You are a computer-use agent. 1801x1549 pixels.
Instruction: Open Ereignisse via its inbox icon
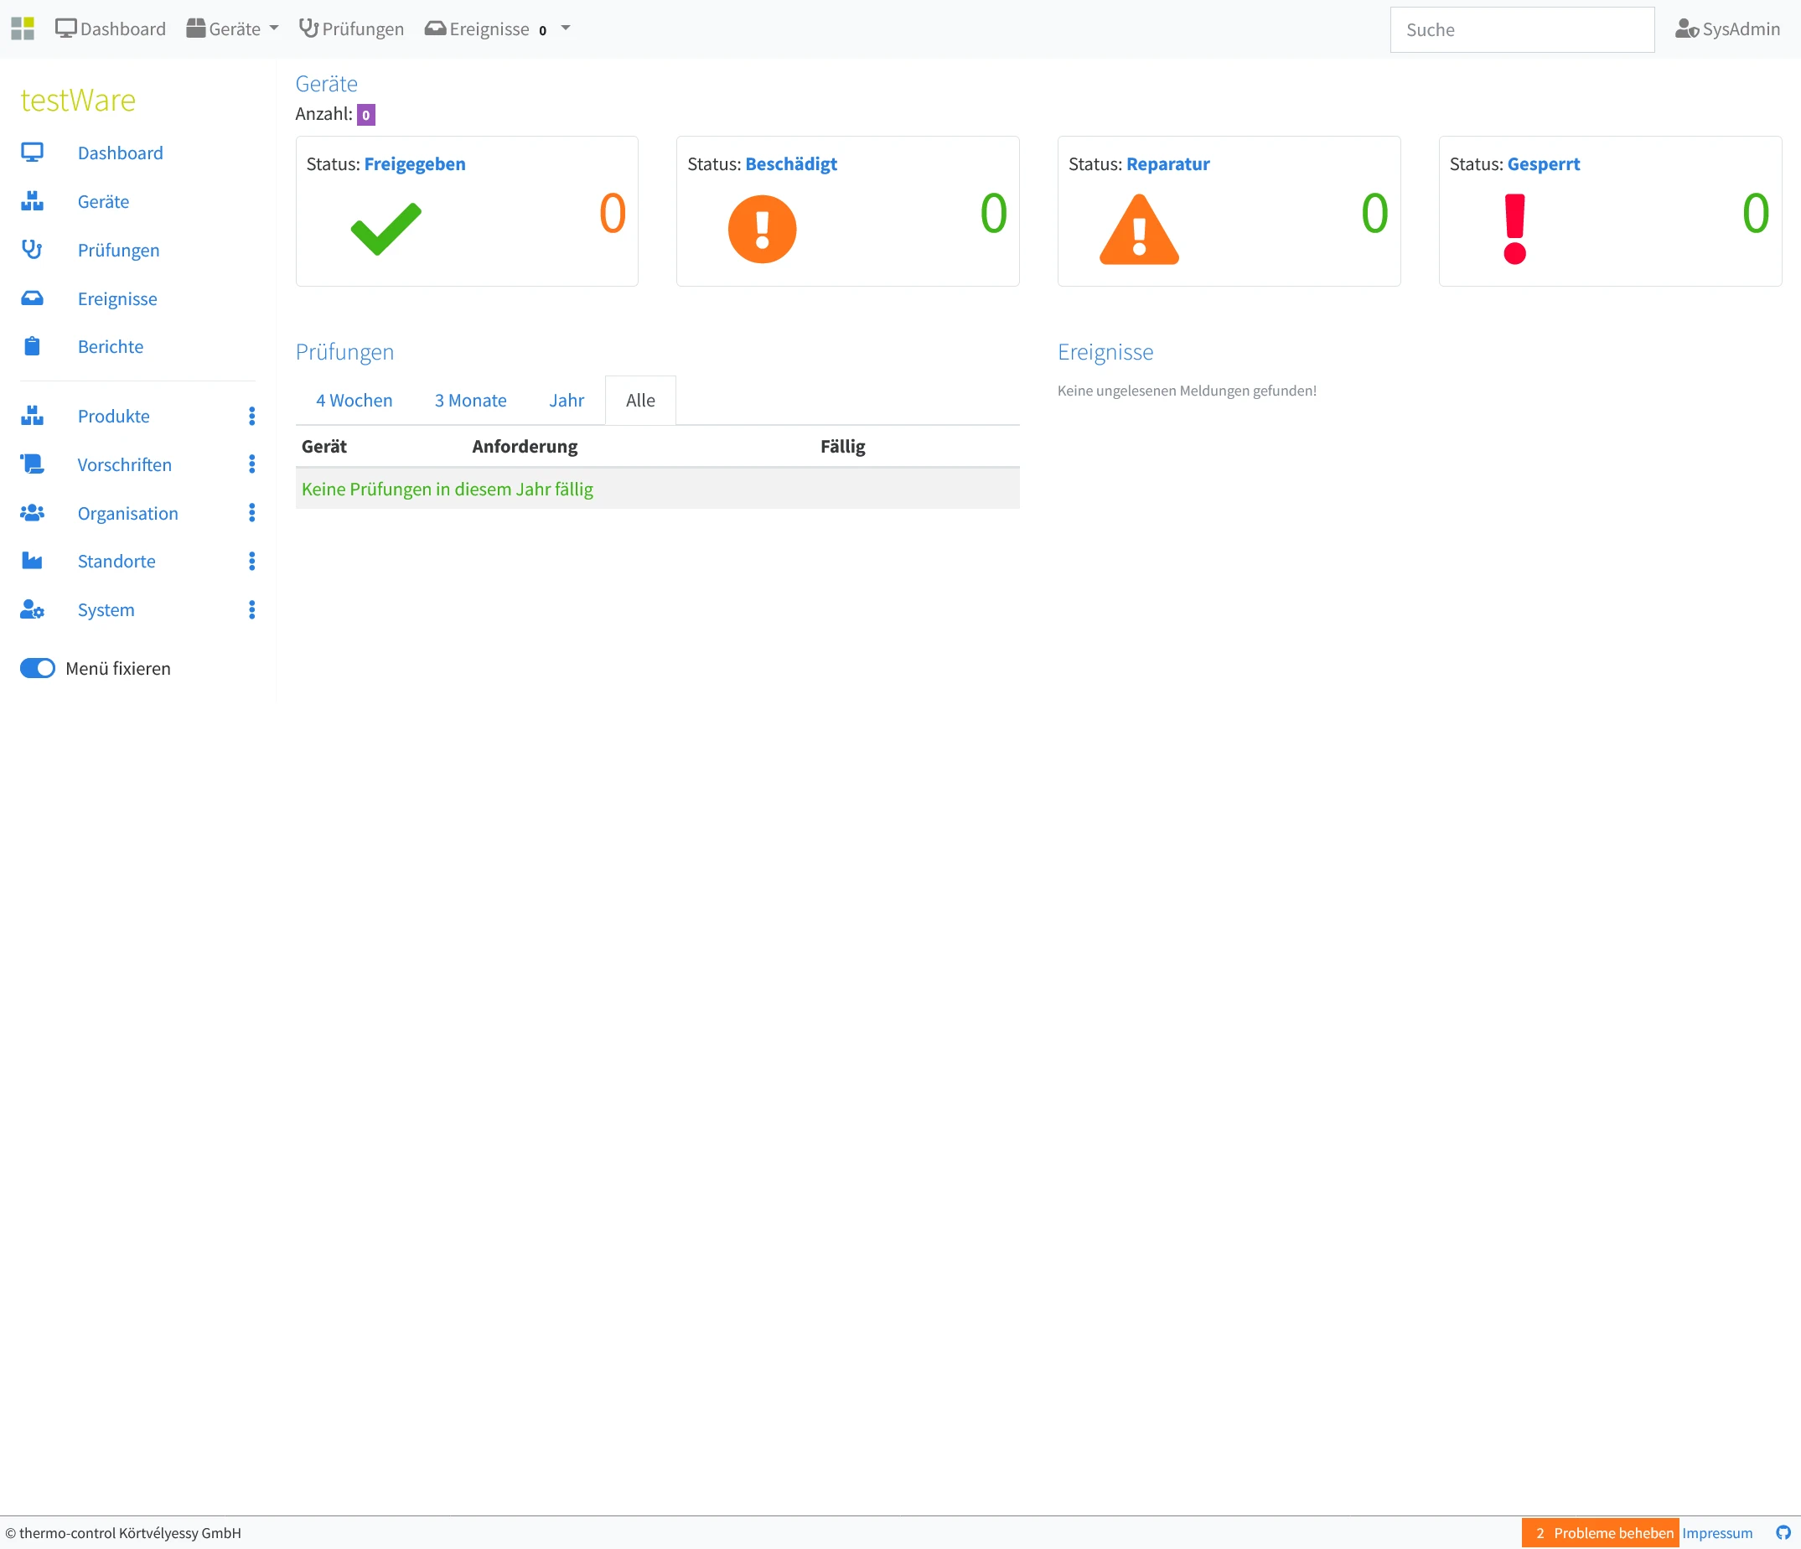[x=32, y=298]
